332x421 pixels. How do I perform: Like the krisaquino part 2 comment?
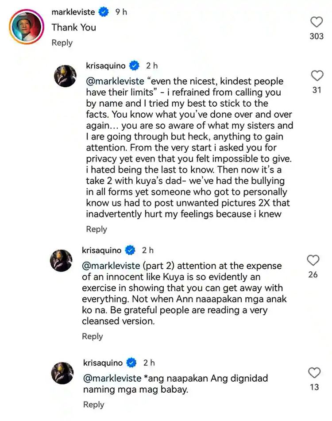pos(313,260)
